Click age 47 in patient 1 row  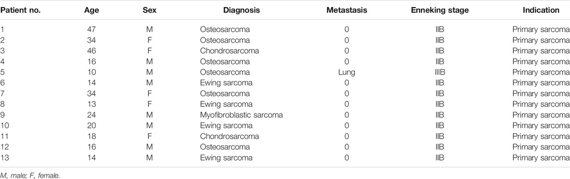tap(91, 29)
